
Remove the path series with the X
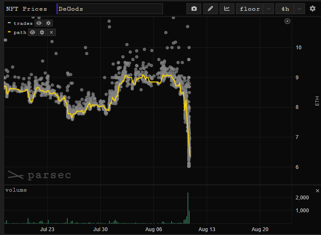pyautogui.click(x=51, y=32)
